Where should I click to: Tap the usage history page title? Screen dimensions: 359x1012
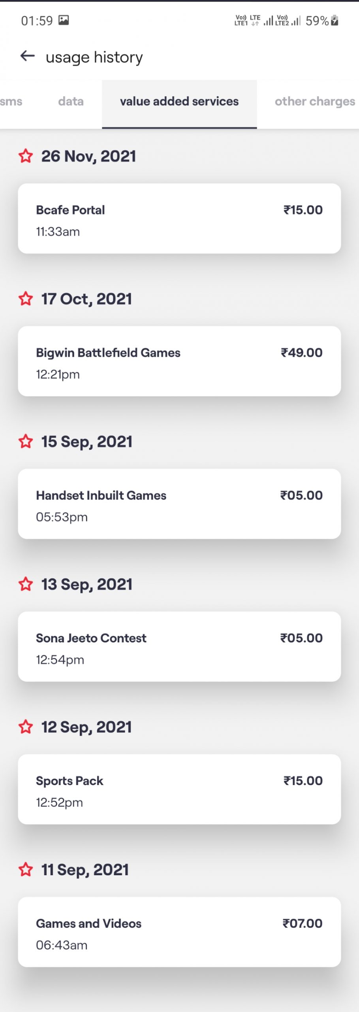94,57
